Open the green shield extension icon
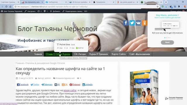This screenshot has height=105, width=187. (x=163, y=7)
